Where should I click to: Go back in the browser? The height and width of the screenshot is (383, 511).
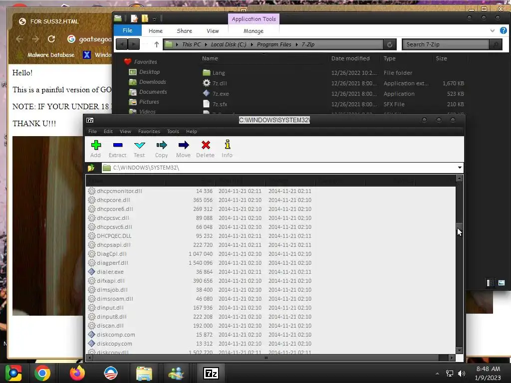[x=19, y=39]
